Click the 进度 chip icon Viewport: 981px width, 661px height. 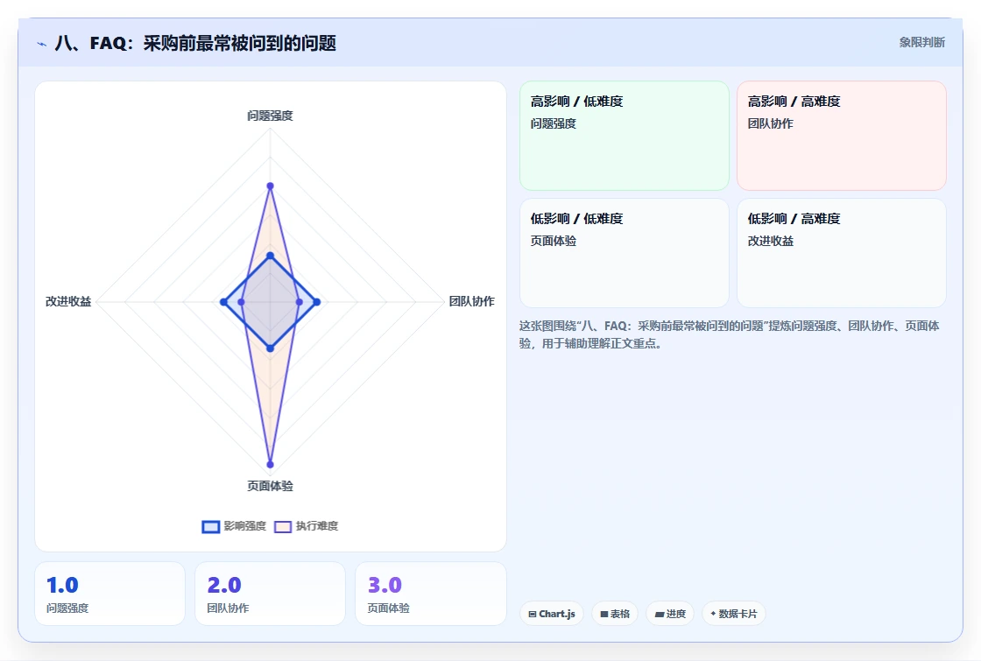point(659,614)
